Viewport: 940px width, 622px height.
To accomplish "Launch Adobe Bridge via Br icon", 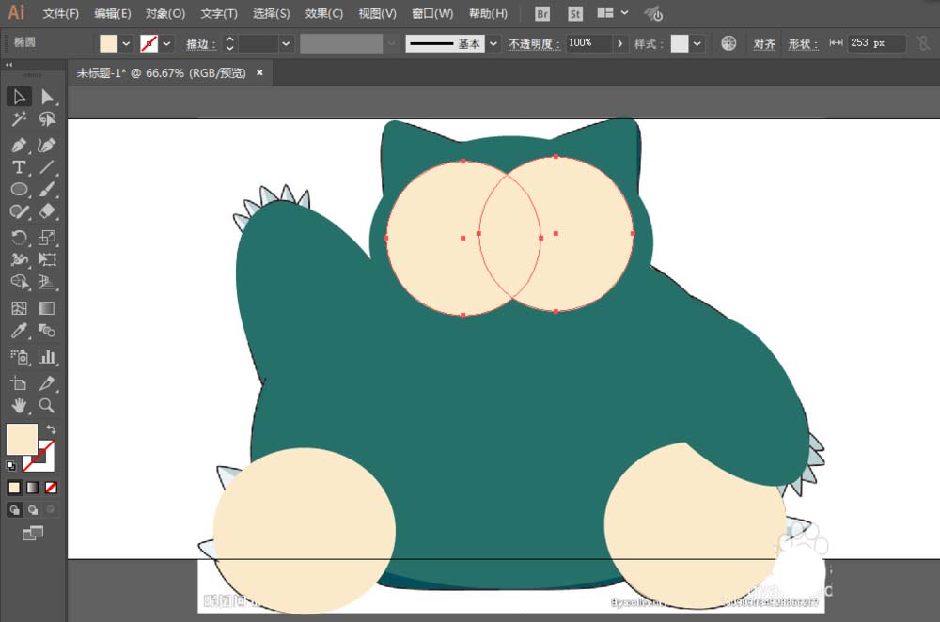I will pyautogui.click(x=542, y=13).
